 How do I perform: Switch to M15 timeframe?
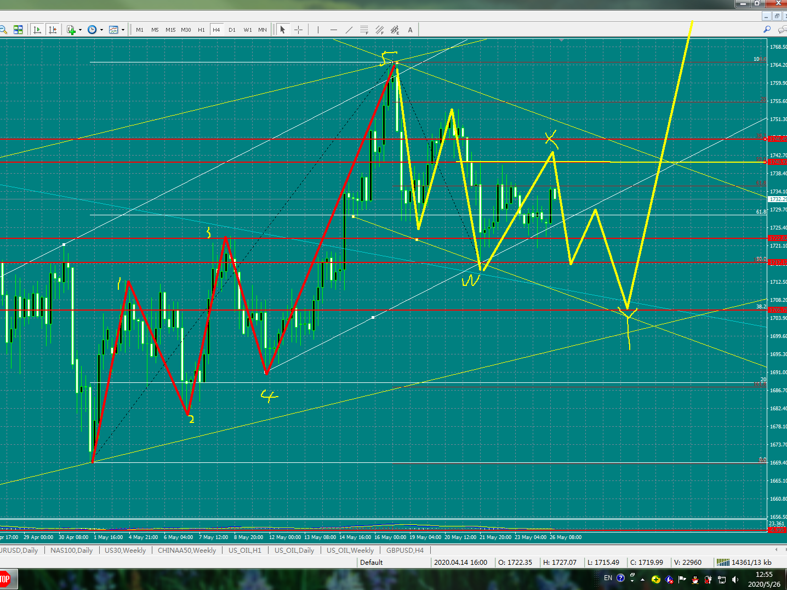[170, 30]
